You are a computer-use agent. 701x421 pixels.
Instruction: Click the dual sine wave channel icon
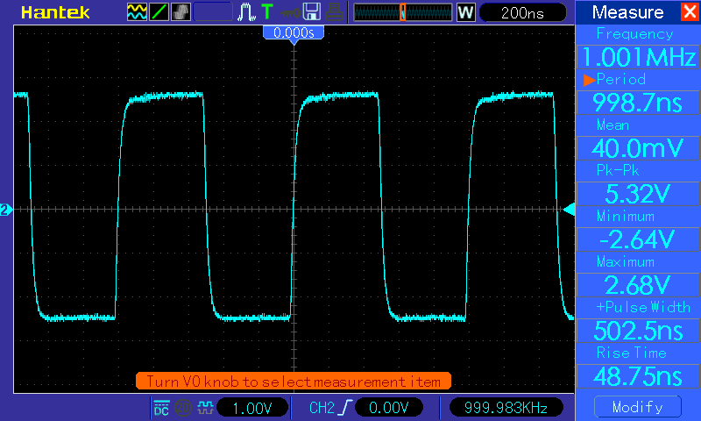coord(137,12)
